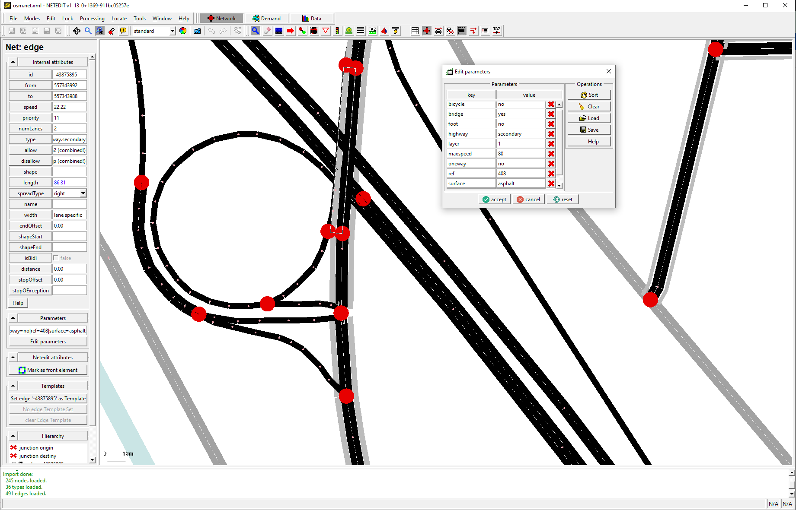The image size is (796, 510).
Task: Collapse the Parameters section in the sidebar
Action: (x=13, y=318)
